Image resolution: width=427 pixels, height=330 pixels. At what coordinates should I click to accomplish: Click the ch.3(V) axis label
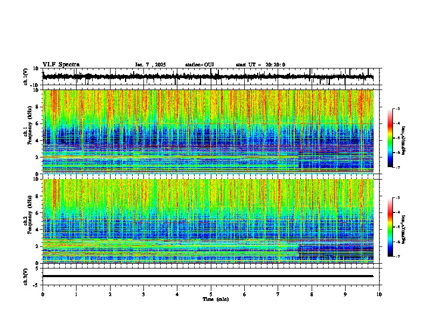25,277
